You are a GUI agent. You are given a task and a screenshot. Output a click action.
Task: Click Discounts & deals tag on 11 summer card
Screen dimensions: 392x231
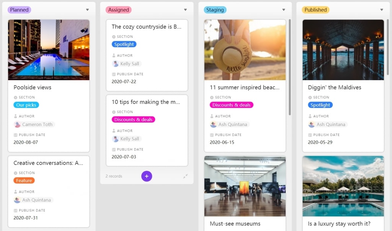pyautogui.click(x=232, y=105)
